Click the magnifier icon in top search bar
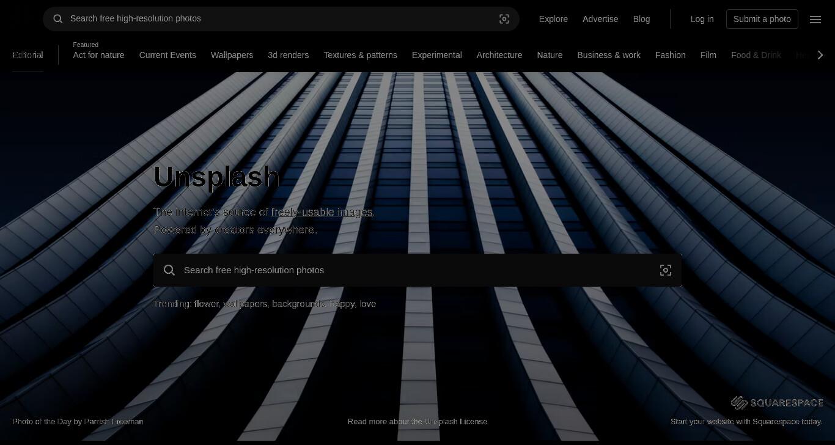This screenshot has height=445, width=835. click(58, 19)
